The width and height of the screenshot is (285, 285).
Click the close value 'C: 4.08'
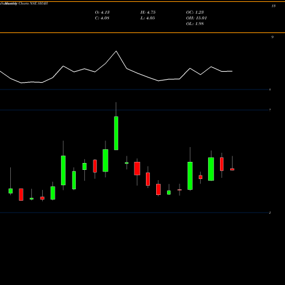tap(102, 18)
